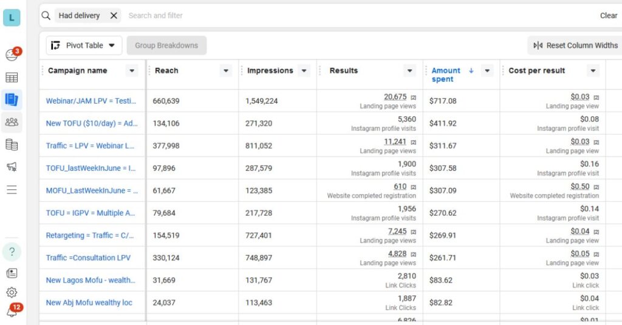Click the info icon beside $0.04 Landing page view
The image size is (622, 325).
596,232
